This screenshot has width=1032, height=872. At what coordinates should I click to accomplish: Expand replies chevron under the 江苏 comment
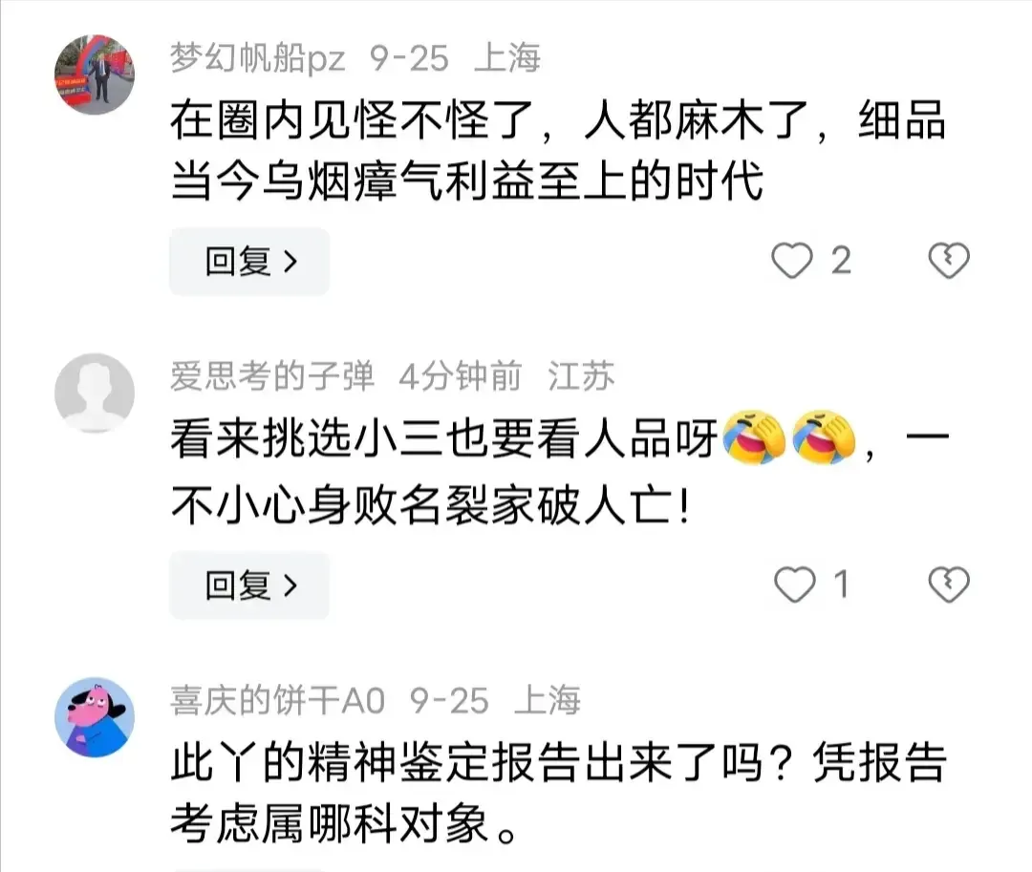(290, 585)
